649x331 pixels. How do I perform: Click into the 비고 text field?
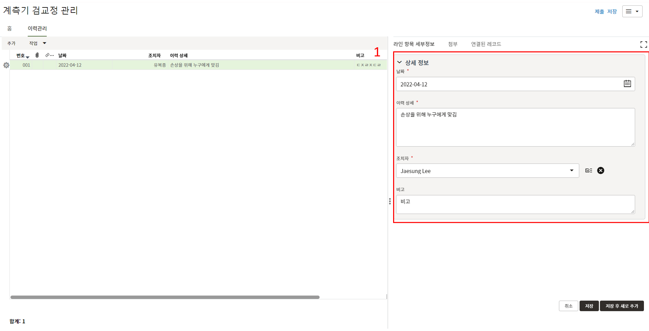point(515,204)
